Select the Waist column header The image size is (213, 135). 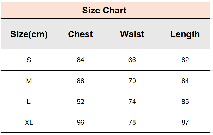coord(132,34)
